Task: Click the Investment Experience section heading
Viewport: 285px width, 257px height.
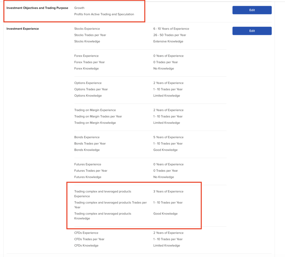Action: point(23,29)
